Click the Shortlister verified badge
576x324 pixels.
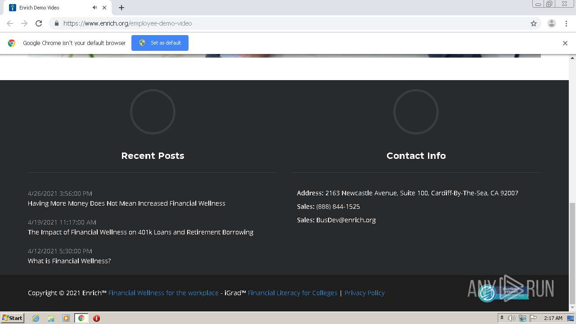click(x=503, y=293)
